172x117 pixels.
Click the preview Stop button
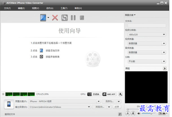tap(133, 114)
